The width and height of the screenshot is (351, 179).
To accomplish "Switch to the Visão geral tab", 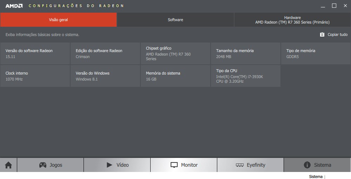I will 58,20.
